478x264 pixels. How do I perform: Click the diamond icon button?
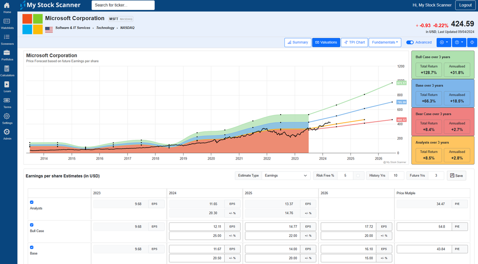472,42
